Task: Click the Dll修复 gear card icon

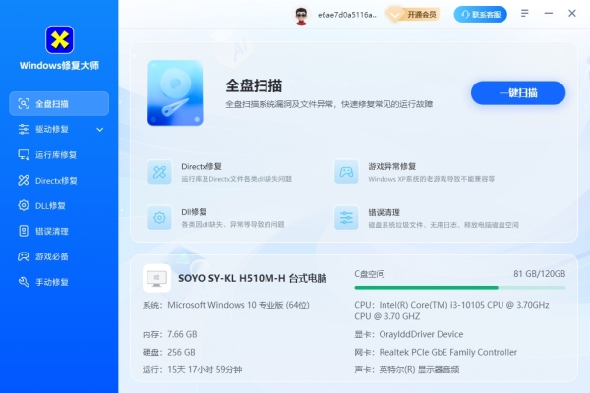Action: pos(160,217)
